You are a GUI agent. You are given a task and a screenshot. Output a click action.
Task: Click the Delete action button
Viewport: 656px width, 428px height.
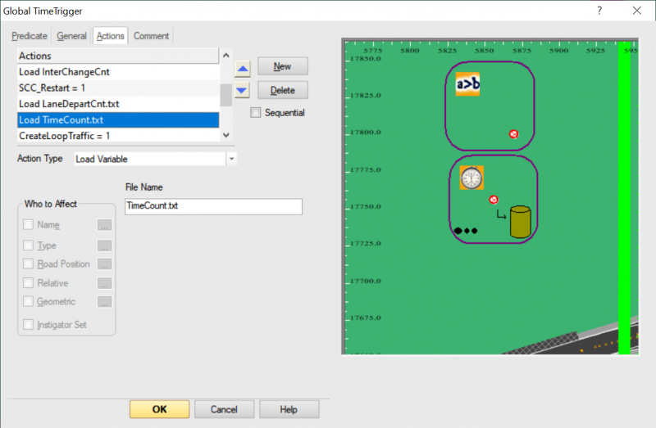click(x=282, y=90)
